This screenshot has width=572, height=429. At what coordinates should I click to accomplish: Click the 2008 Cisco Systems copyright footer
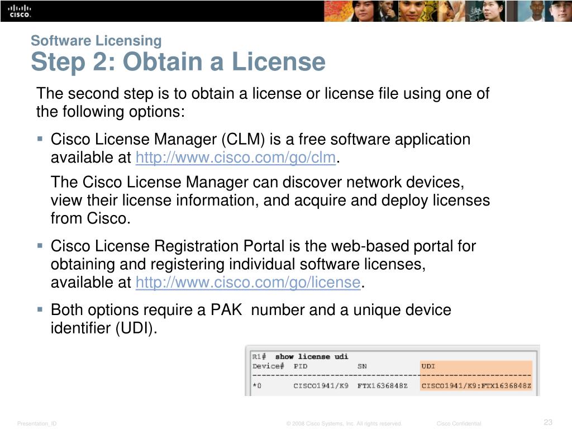point(344,423)
